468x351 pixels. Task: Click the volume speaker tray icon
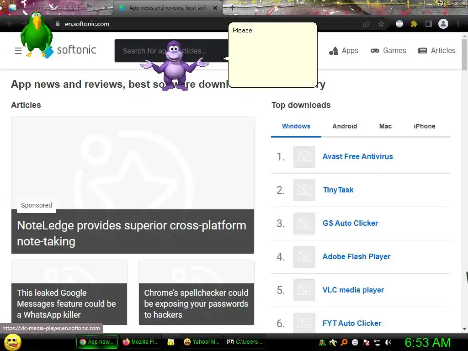pos(388,342)
